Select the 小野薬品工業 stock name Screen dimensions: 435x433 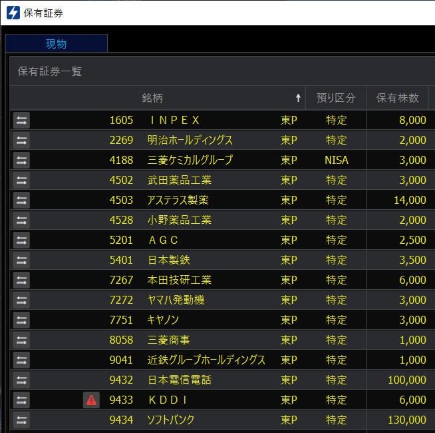[180, 220]
